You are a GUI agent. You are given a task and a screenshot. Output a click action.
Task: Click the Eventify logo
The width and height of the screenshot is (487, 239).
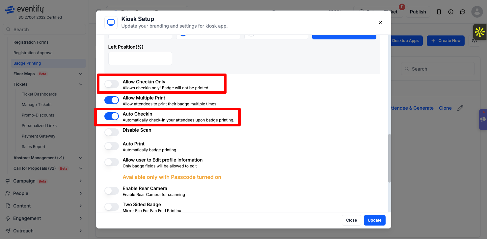coord(24,10)
